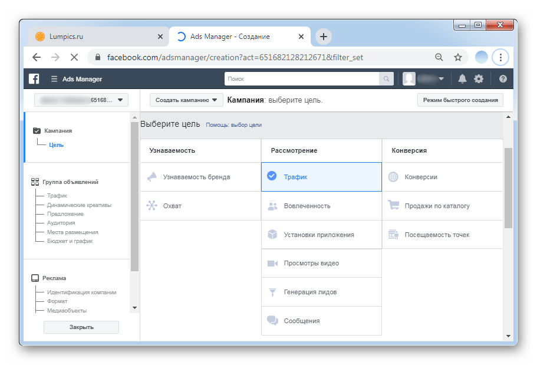Open the Chrome profile avatar
This screenshot has width=537, height=365.
pyautogui.click(x=481, y=57)
